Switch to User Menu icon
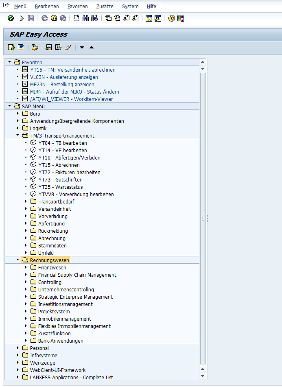The width and height of the screenshot is (282, 387). click(11, 47)
